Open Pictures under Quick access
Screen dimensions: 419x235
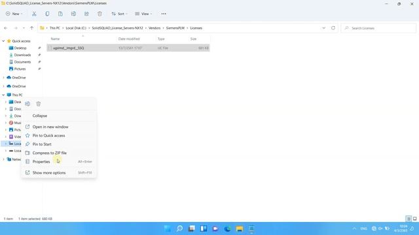[x=20, y=69]
